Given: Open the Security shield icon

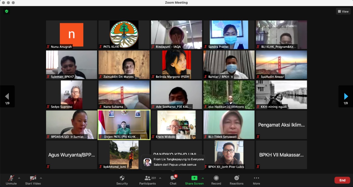Looking at the screenshot, I should [x=122, y=178].
